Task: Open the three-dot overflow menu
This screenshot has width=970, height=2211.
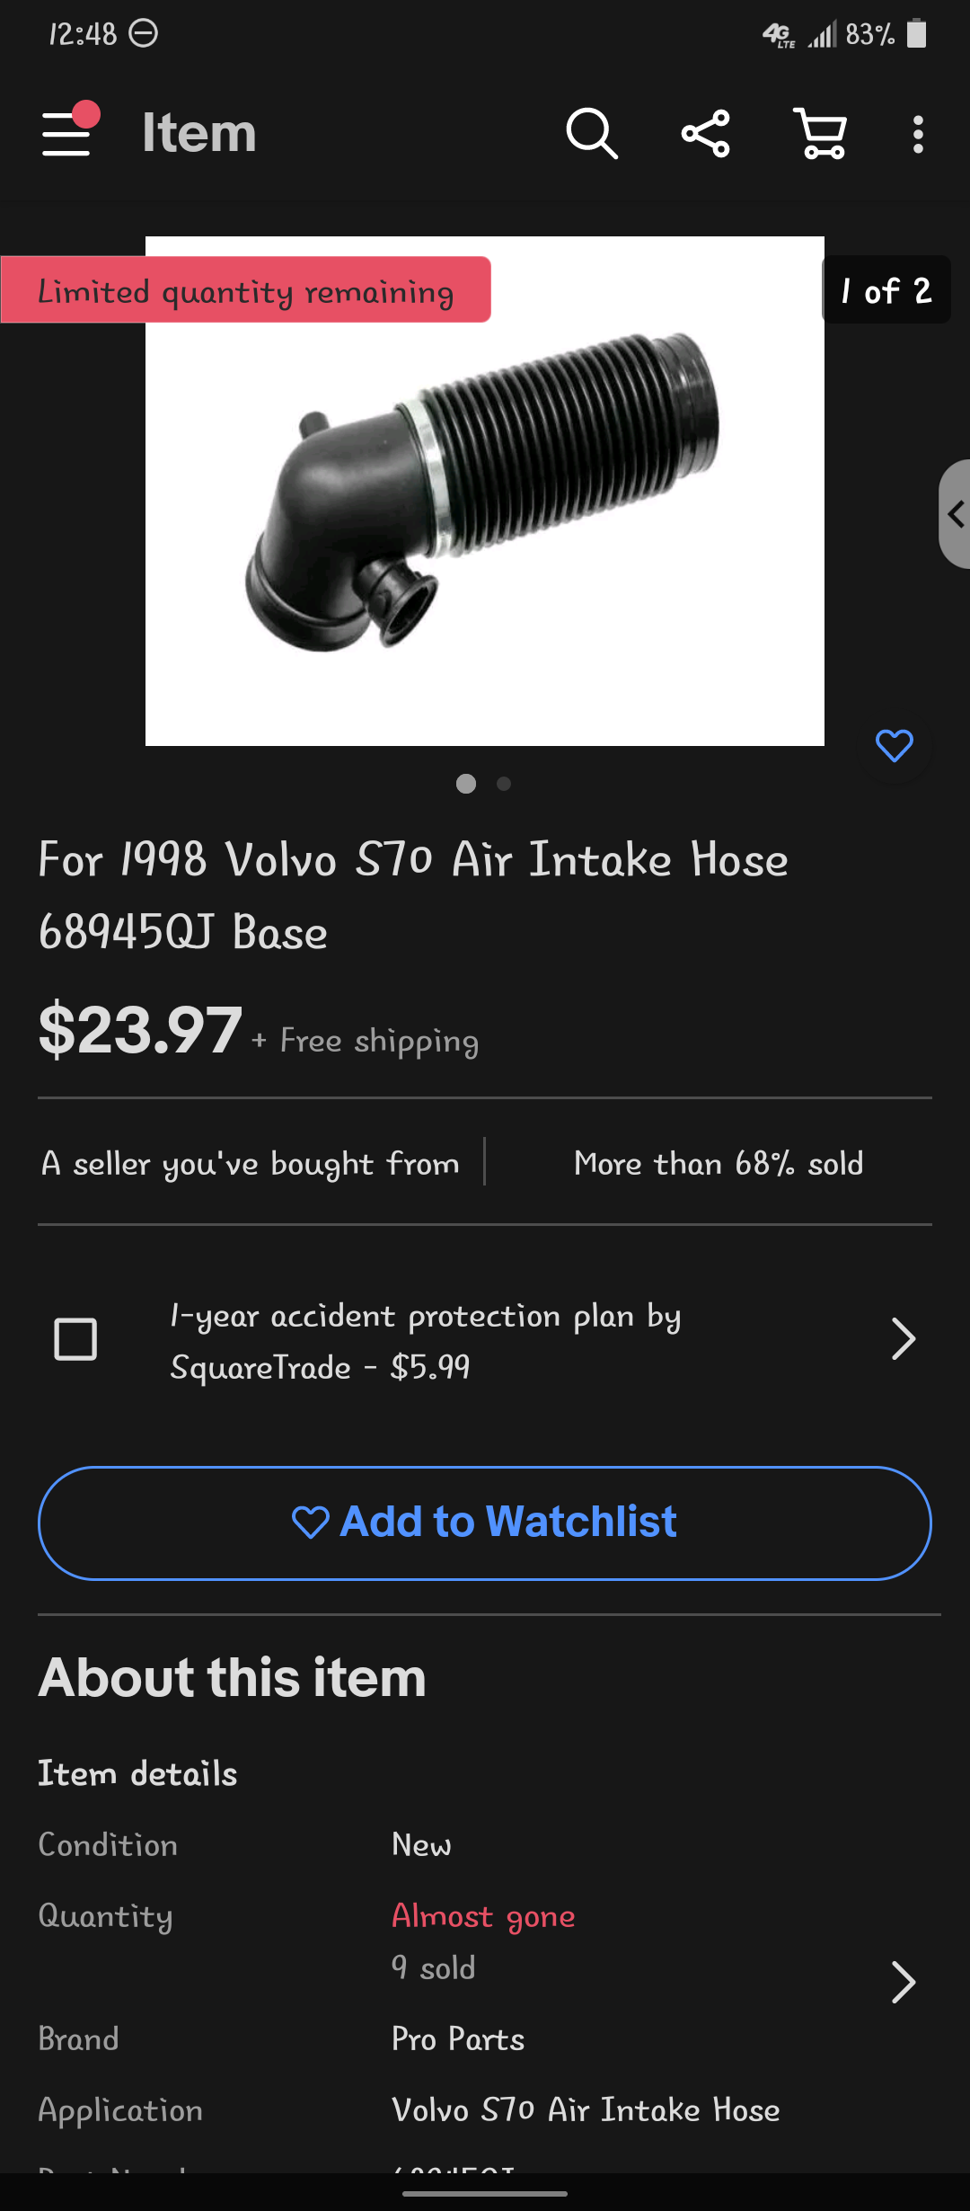Action: (917, 134)
